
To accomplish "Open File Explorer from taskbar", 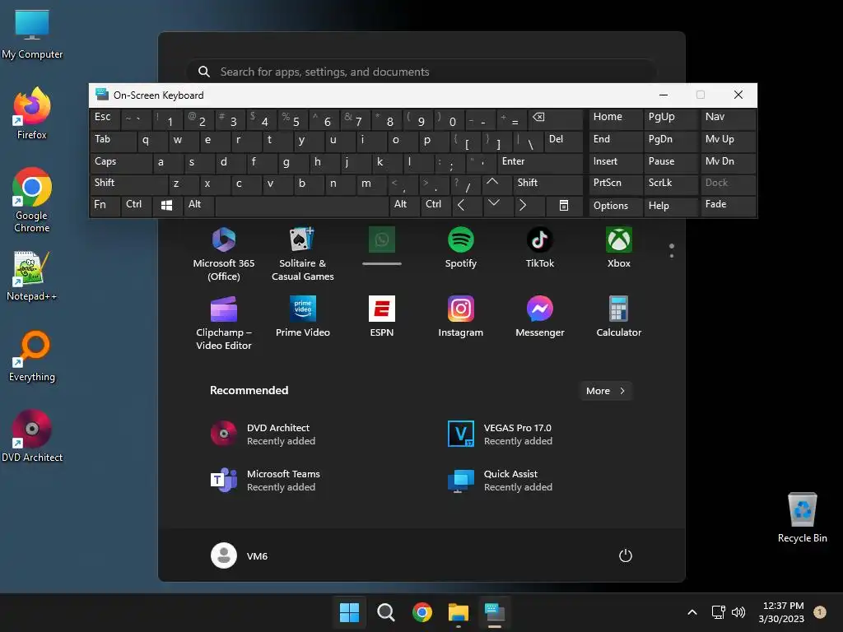I will [459, 612].
